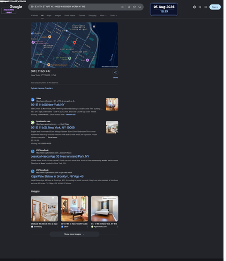226x261 pixels.
Task: Click Merchant's House Museum map marker
Action: 33,42
